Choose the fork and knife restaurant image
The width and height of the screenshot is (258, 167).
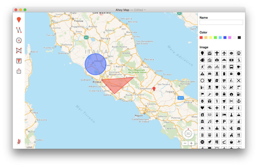point(239,135)
